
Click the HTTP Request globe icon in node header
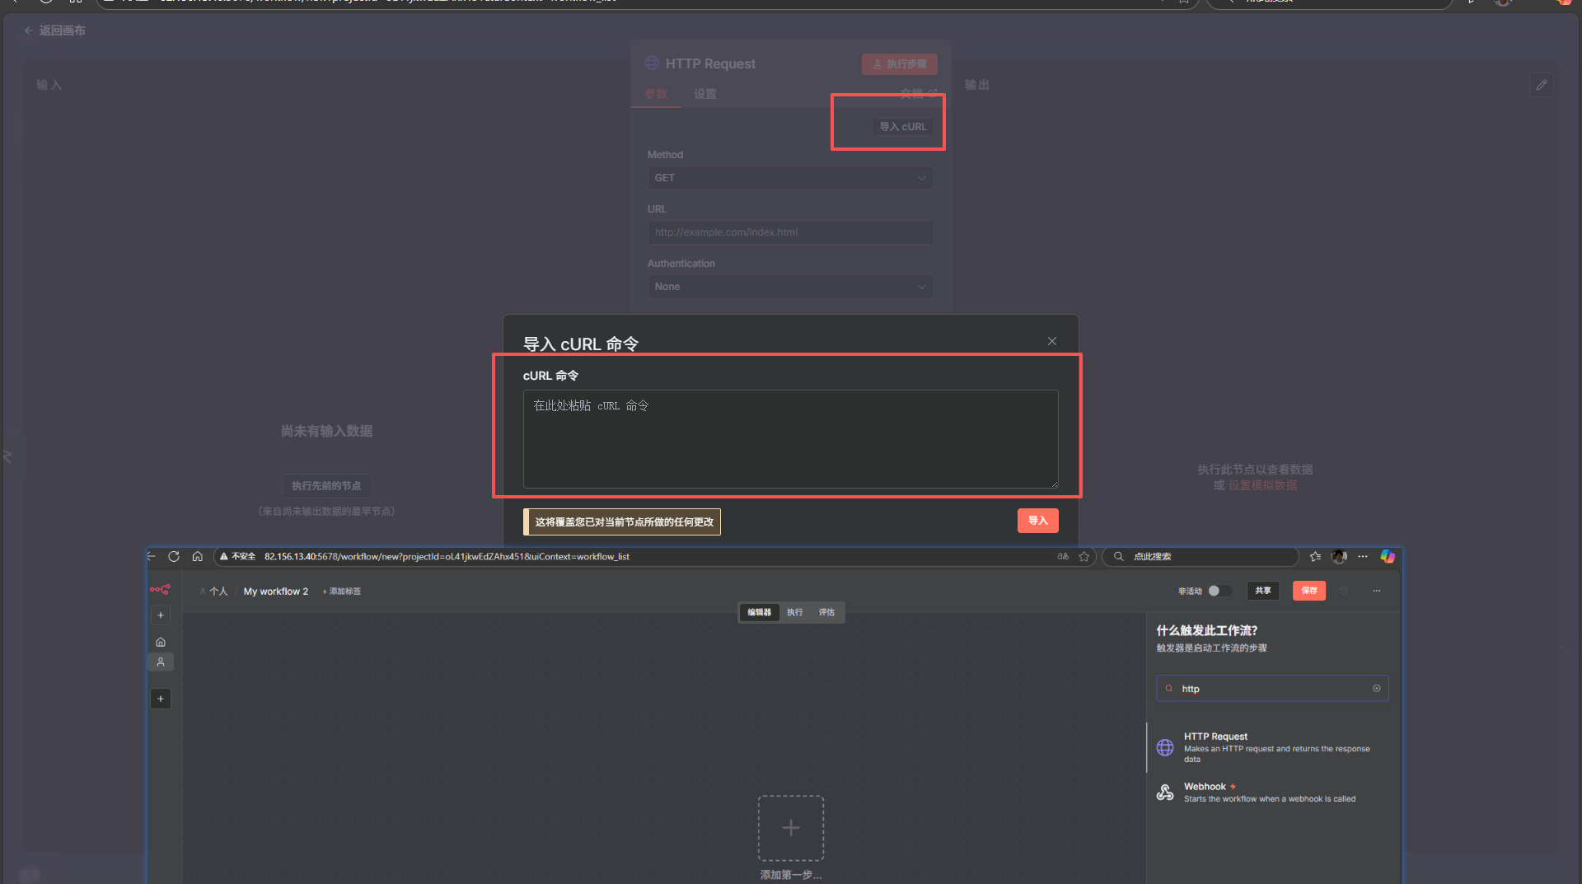point(652,63)
